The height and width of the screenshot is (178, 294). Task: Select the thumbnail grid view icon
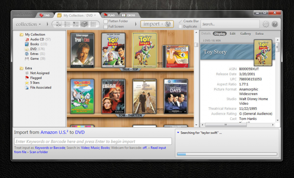point(58,24)
